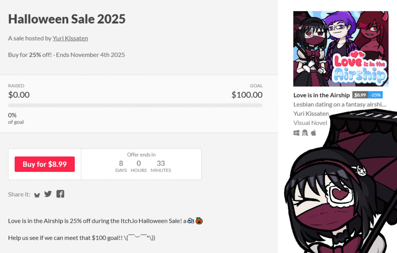
Task: Open Yuri Kissaten author link under the game
Action: [x=311, y=114]
